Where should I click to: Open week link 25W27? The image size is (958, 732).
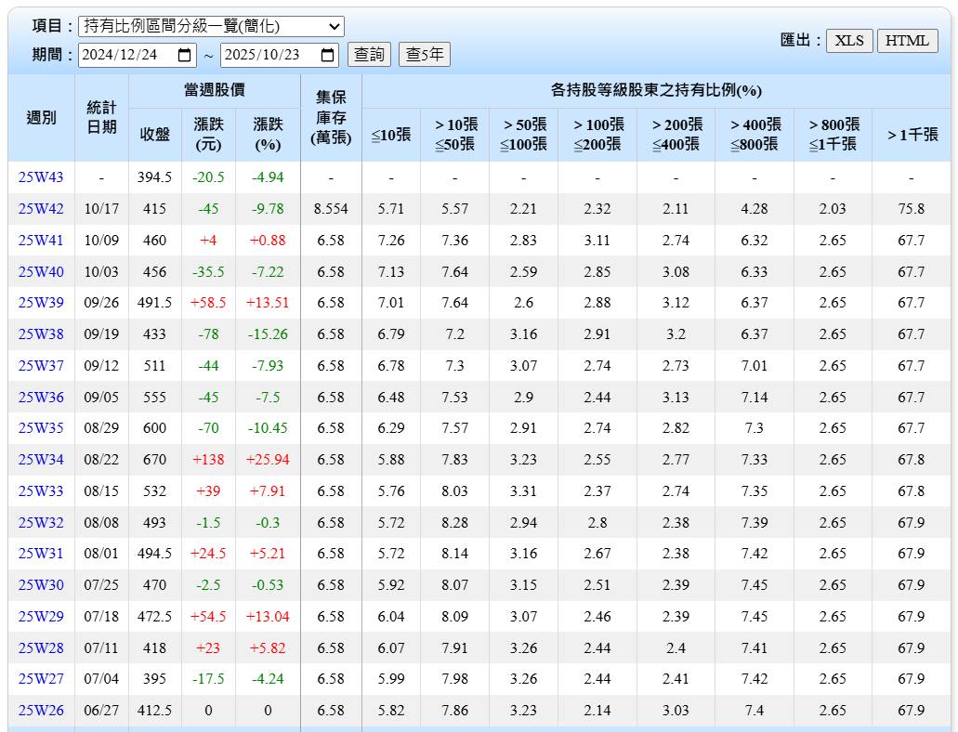(x=41, y=679)
